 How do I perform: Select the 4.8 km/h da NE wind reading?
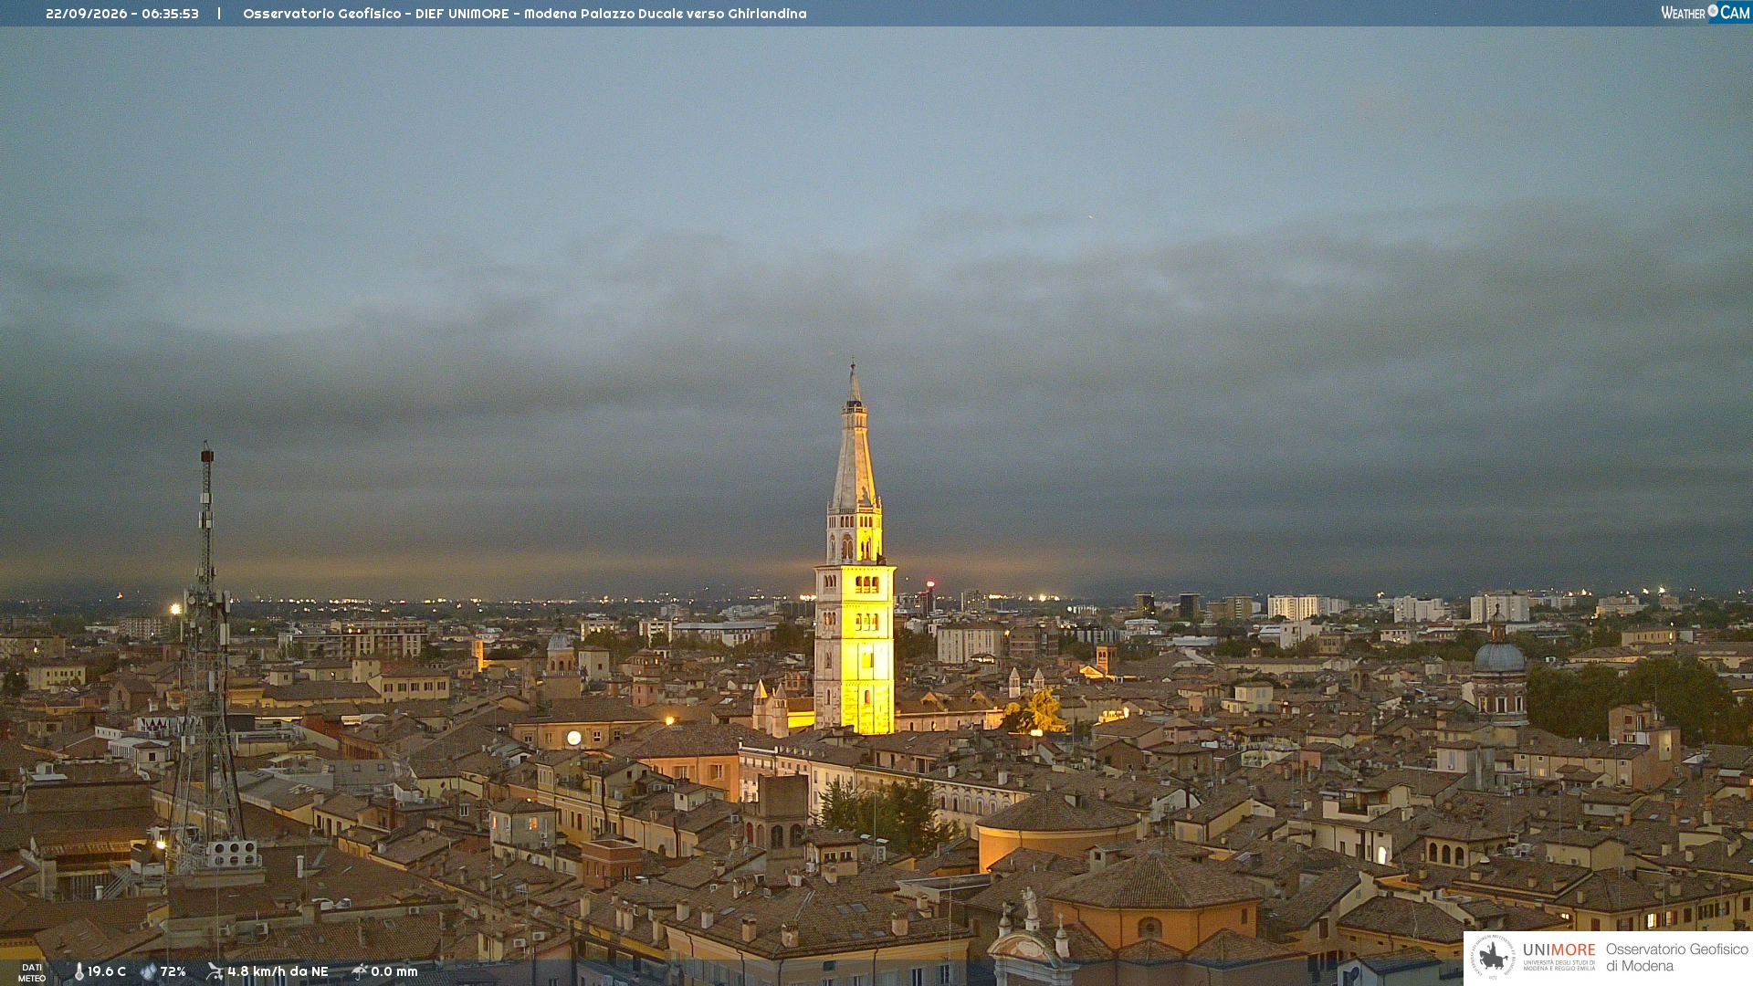point(278,971)
